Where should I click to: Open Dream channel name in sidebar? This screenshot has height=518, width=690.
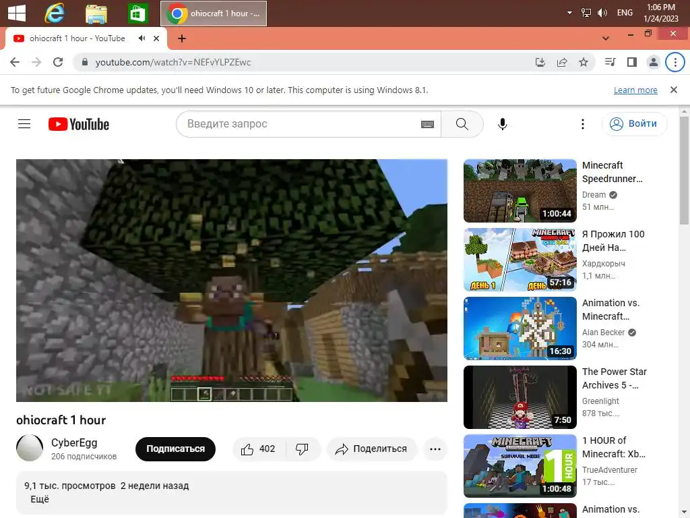[594, 195]
